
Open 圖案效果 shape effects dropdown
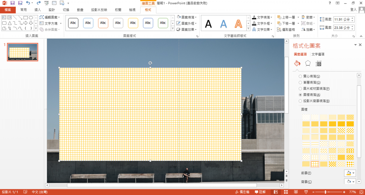click(x=186, y=29)
